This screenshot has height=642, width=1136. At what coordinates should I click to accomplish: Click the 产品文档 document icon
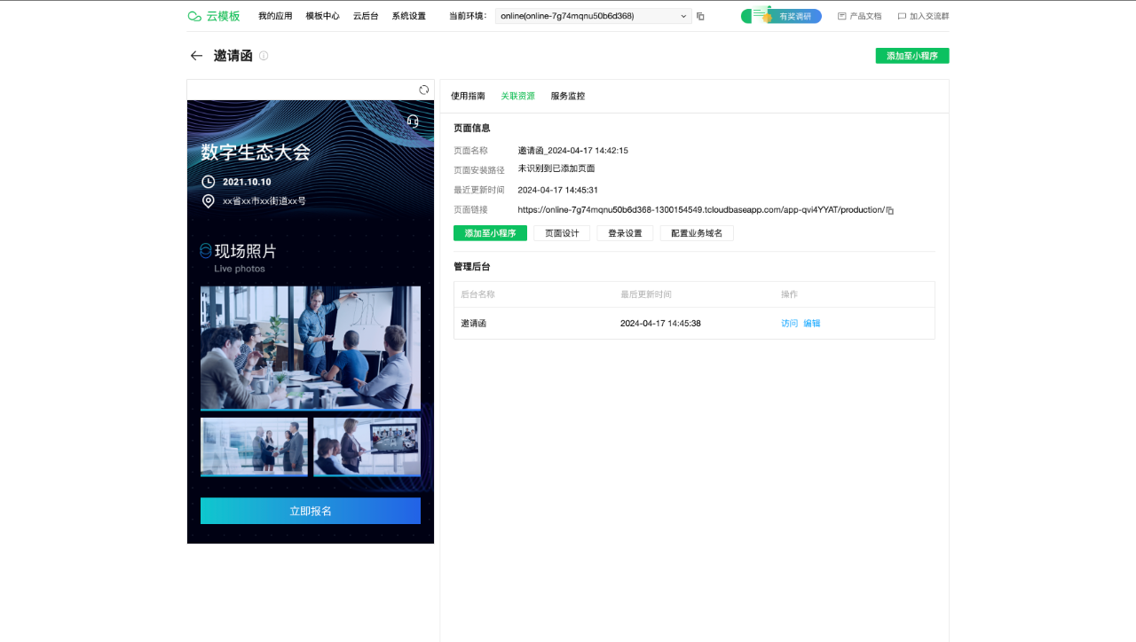[842, 16]
